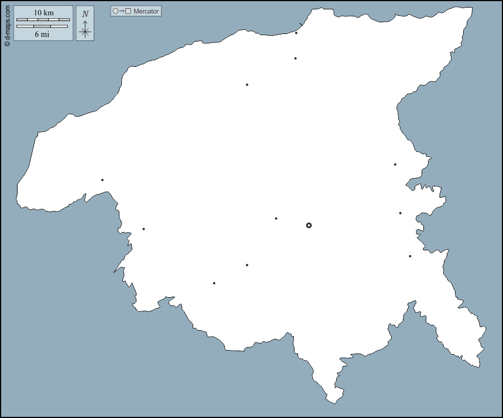Click the northernmost city dot on the coast
The width and height of the screenshot is (503, 418).
point(296,33)
